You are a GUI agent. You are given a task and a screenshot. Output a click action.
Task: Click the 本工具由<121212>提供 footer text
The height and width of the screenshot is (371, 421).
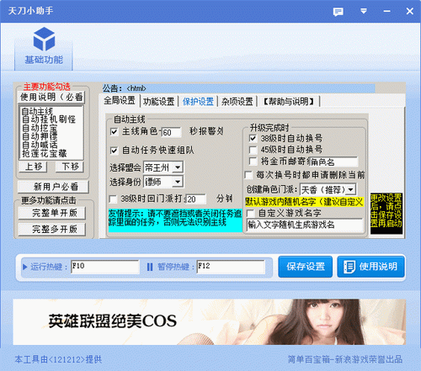(58, 359)
